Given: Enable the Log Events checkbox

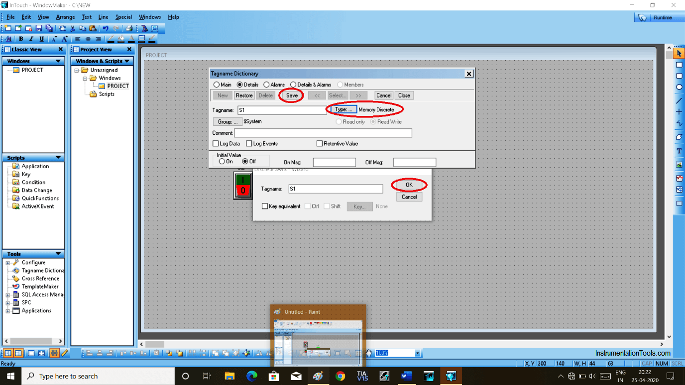Looking at the screenshot, I should (x=249, y=144).
